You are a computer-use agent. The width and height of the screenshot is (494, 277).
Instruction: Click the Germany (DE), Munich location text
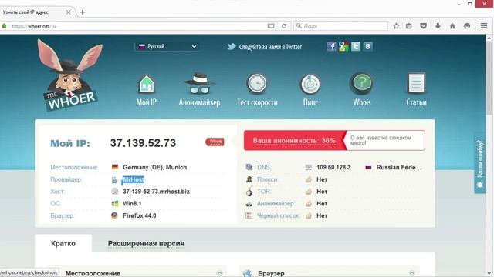tap(154, 167)
